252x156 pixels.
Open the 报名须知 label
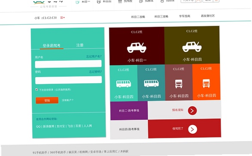pos(178,110)
